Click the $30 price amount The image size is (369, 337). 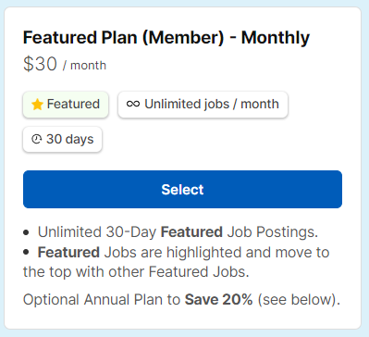(40, 64)
